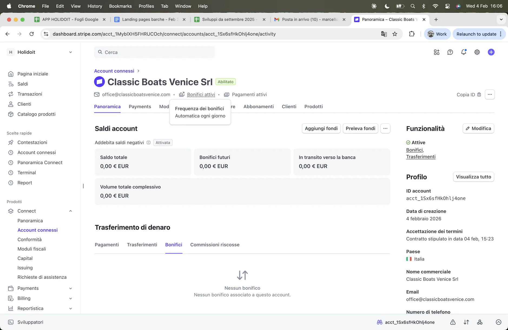The height and width of the screenshot is (330, 508).
Task: Open the History menu in menu bar
Action: (95, 6)
